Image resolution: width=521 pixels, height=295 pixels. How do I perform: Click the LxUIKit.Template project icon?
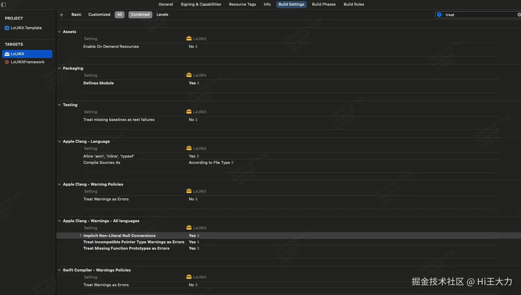click(x=7, y=28)
